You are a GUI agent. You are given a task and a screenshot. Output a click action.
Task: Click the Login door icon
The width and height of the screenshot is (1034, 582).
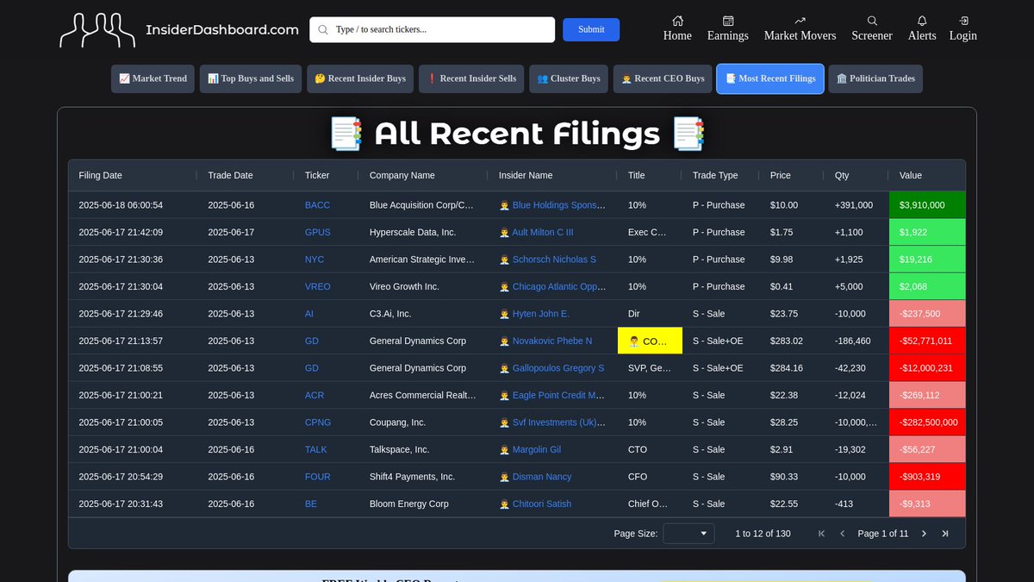963,21
